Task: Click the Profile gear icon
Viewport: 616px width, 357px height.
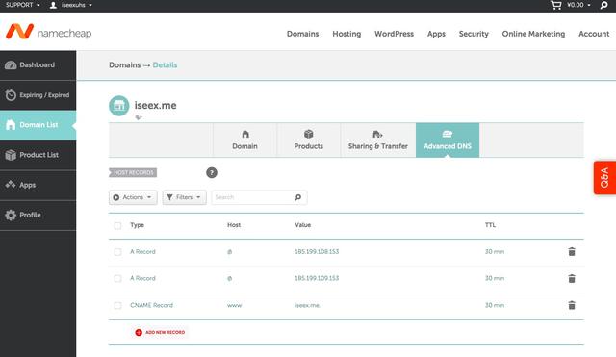Action: pyautogui.click(x=11, y=215)
